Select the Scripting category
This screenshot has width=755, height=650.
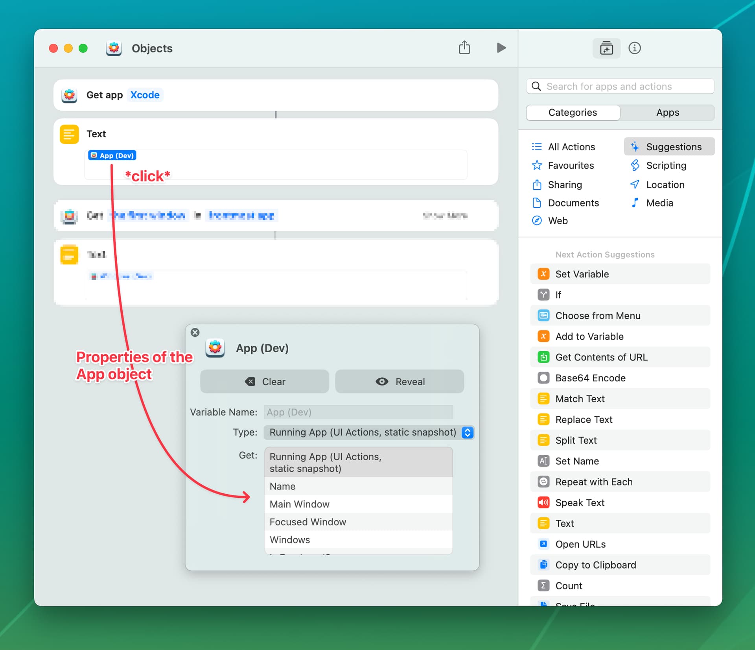(666, 165)
